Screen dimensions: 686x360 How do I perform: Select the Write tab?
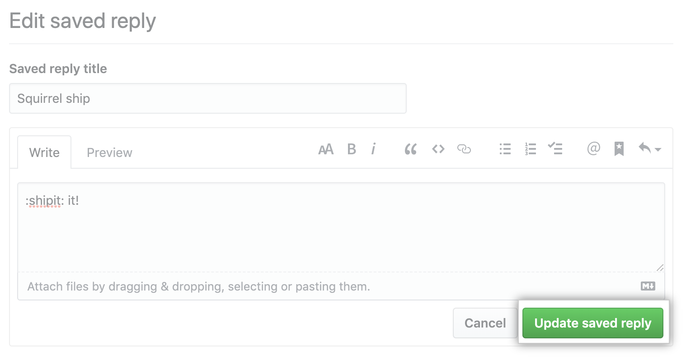pos(44,152)
